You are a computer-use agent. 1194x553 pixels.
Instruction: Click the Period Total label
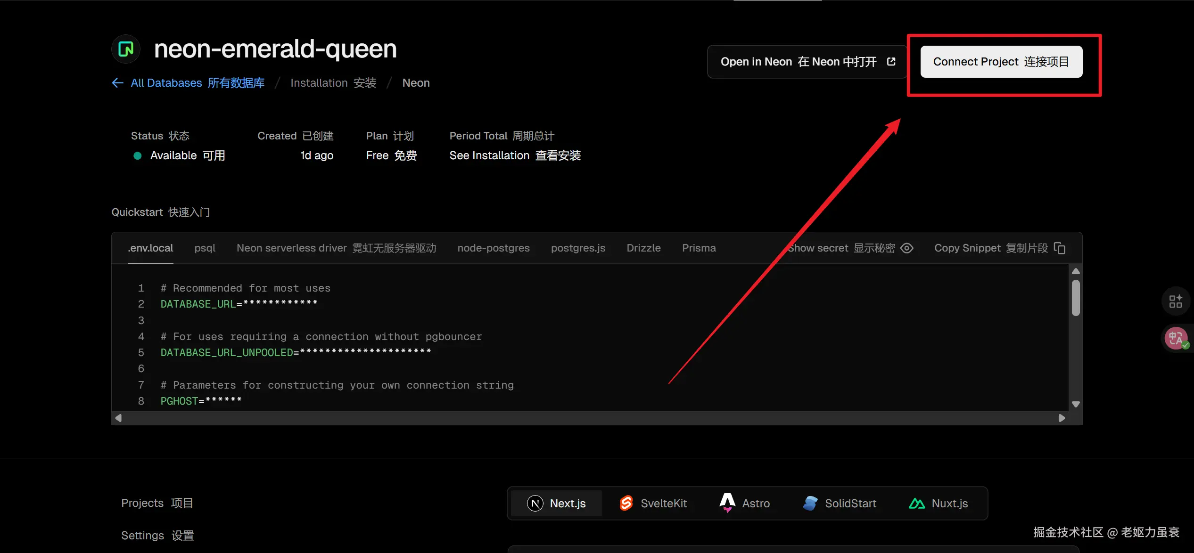point(502,136)
